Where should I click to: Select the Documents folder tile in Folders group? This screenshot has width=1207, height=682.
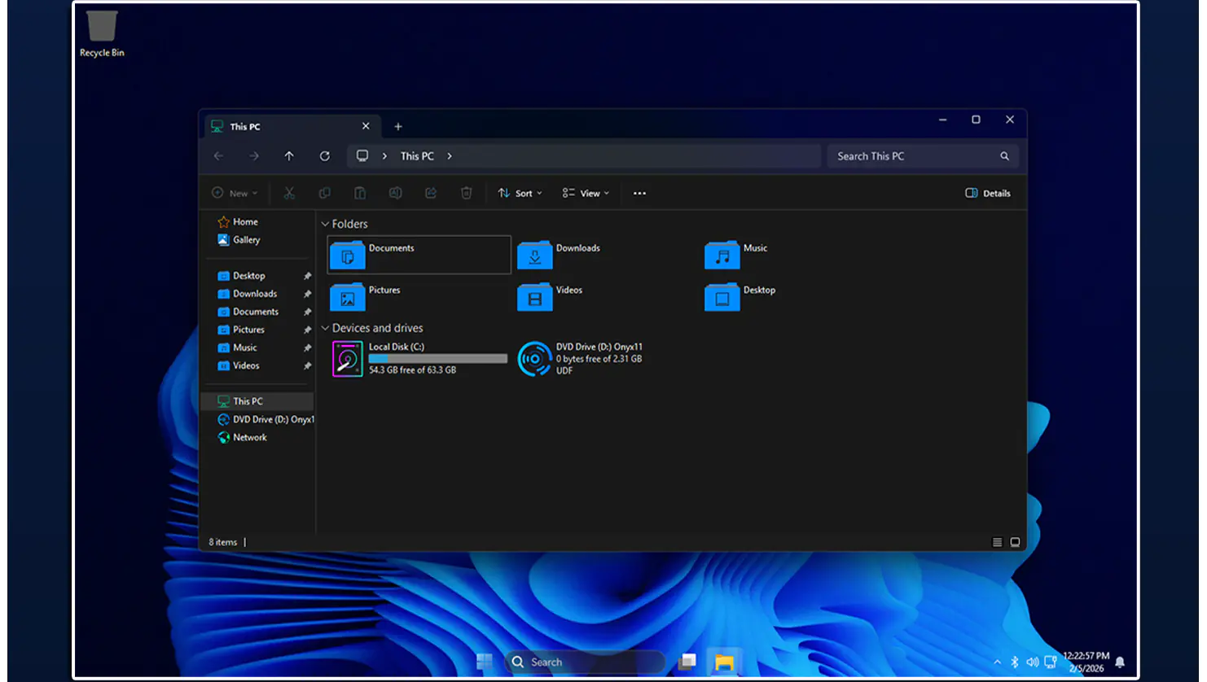click(419, 255)
